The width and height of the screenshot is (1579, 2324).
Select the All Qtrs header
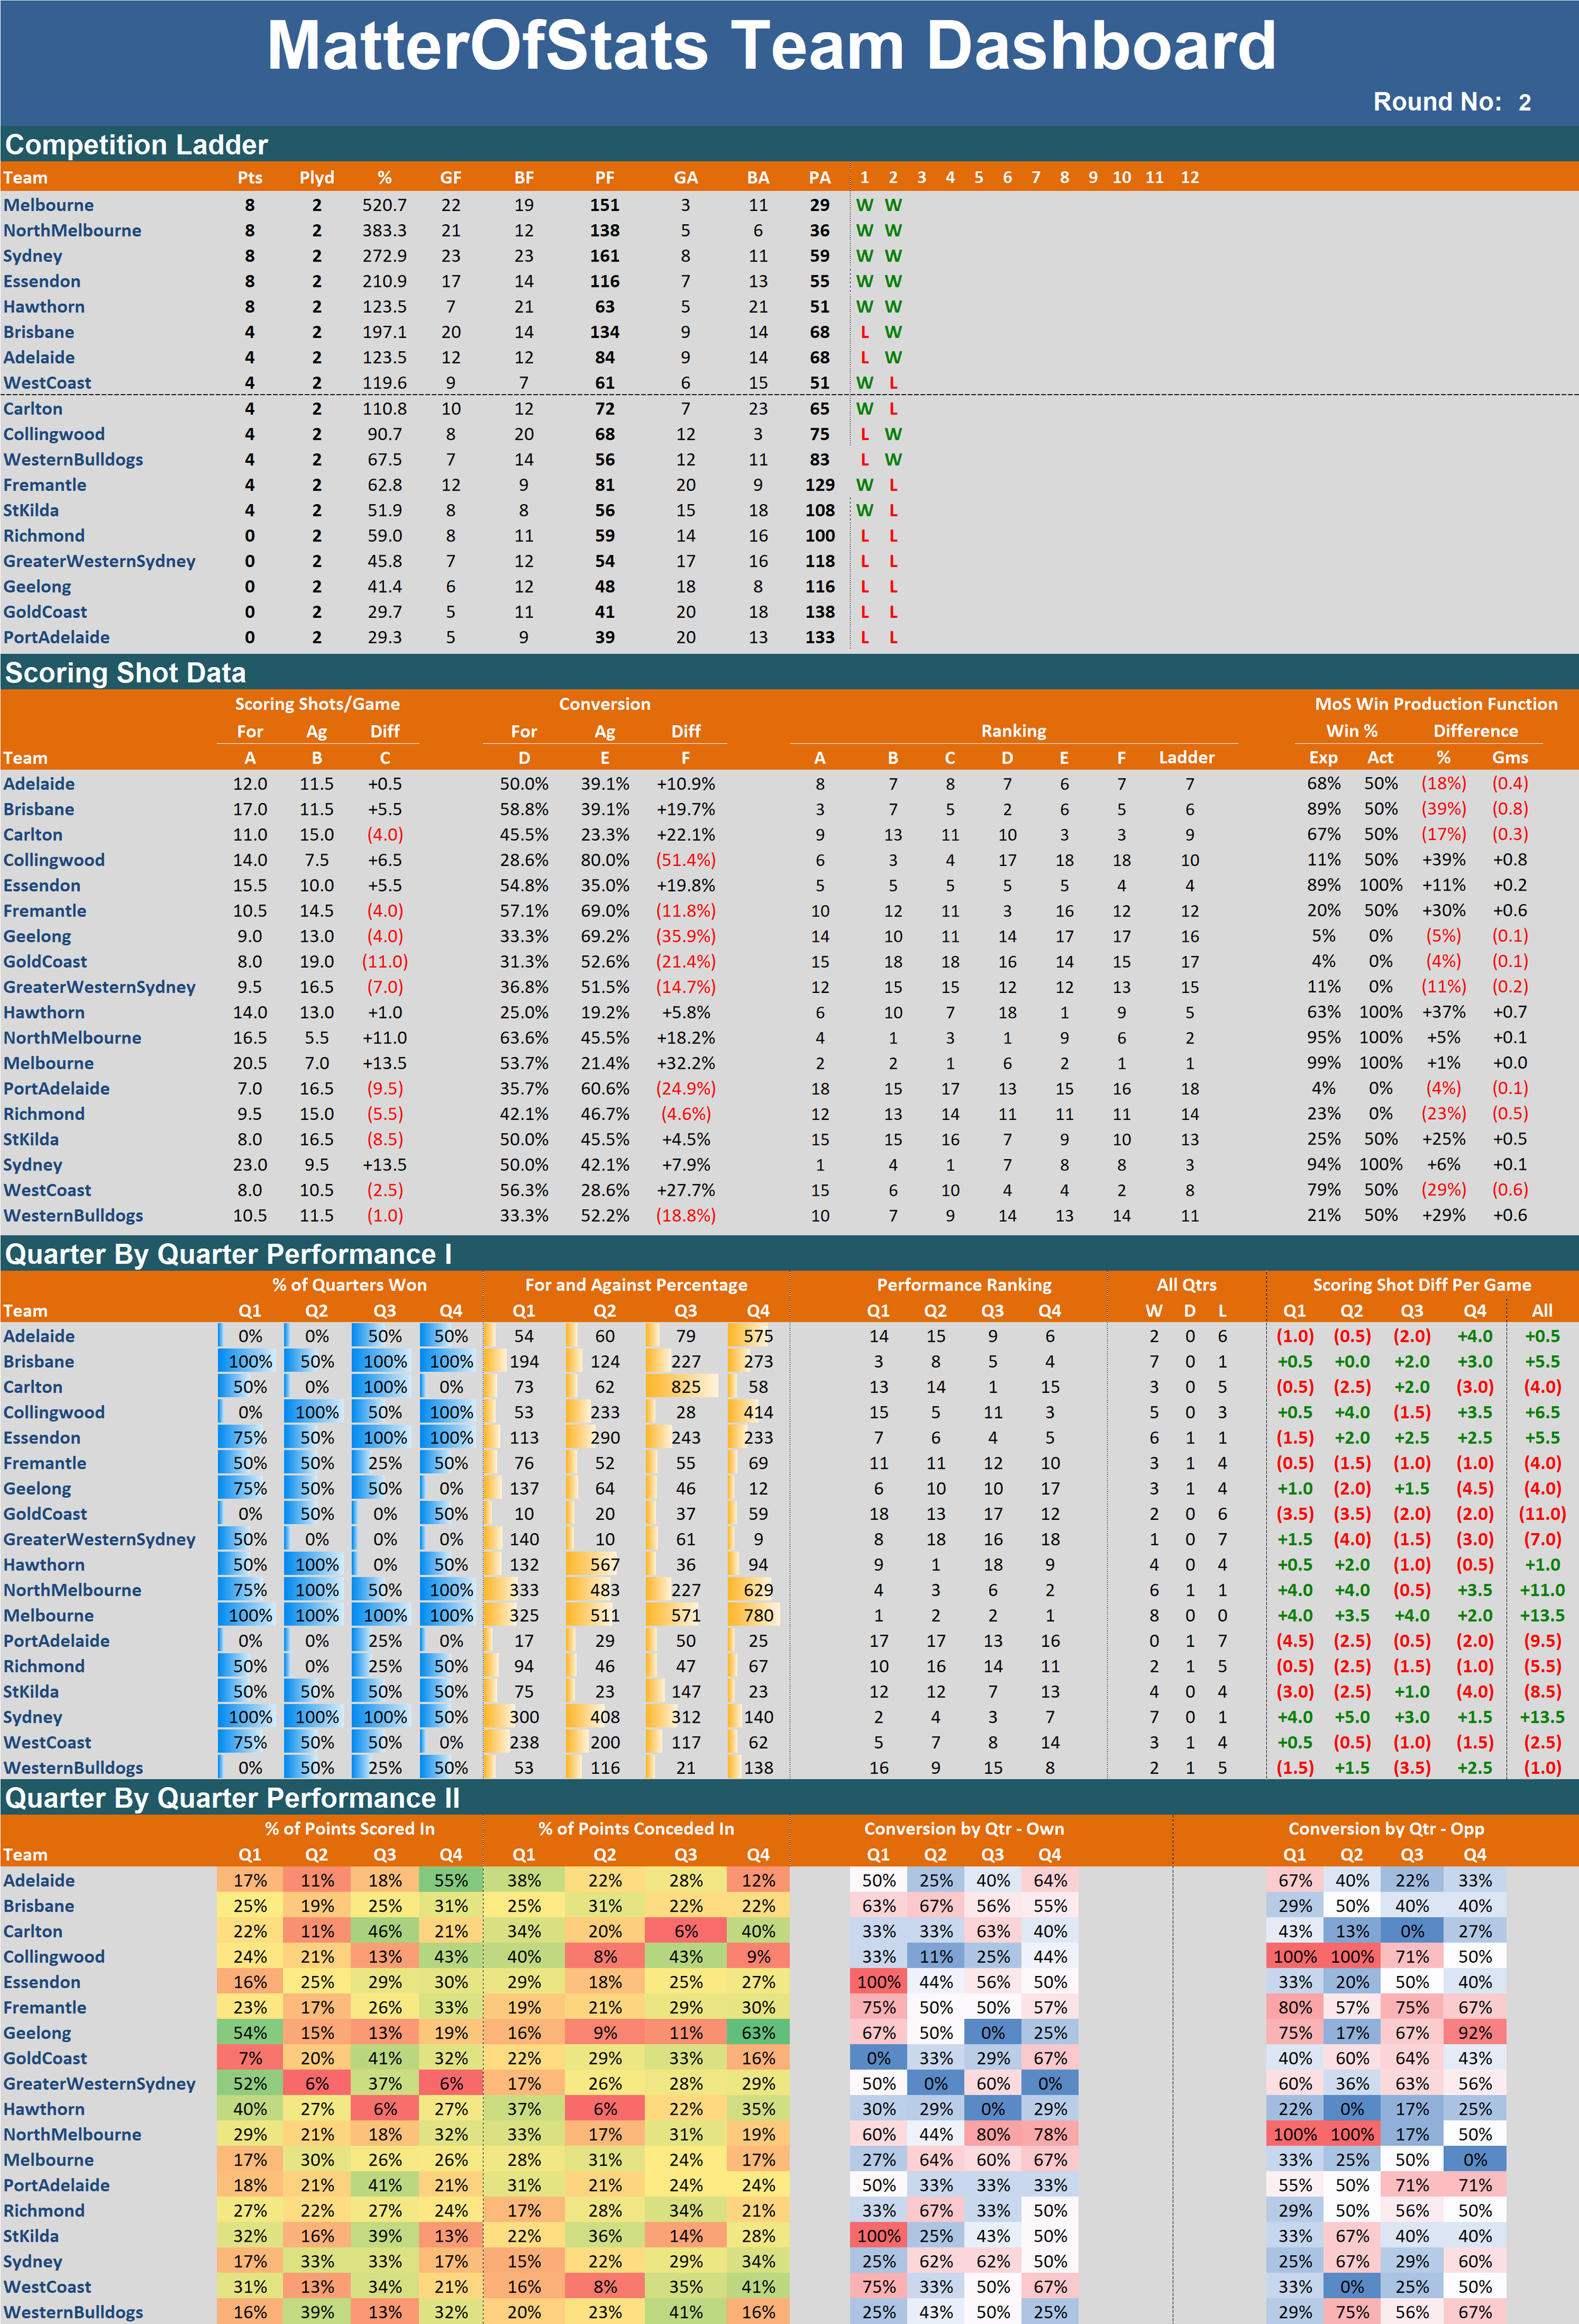pyautogui.click(x=1187, y=1285)
